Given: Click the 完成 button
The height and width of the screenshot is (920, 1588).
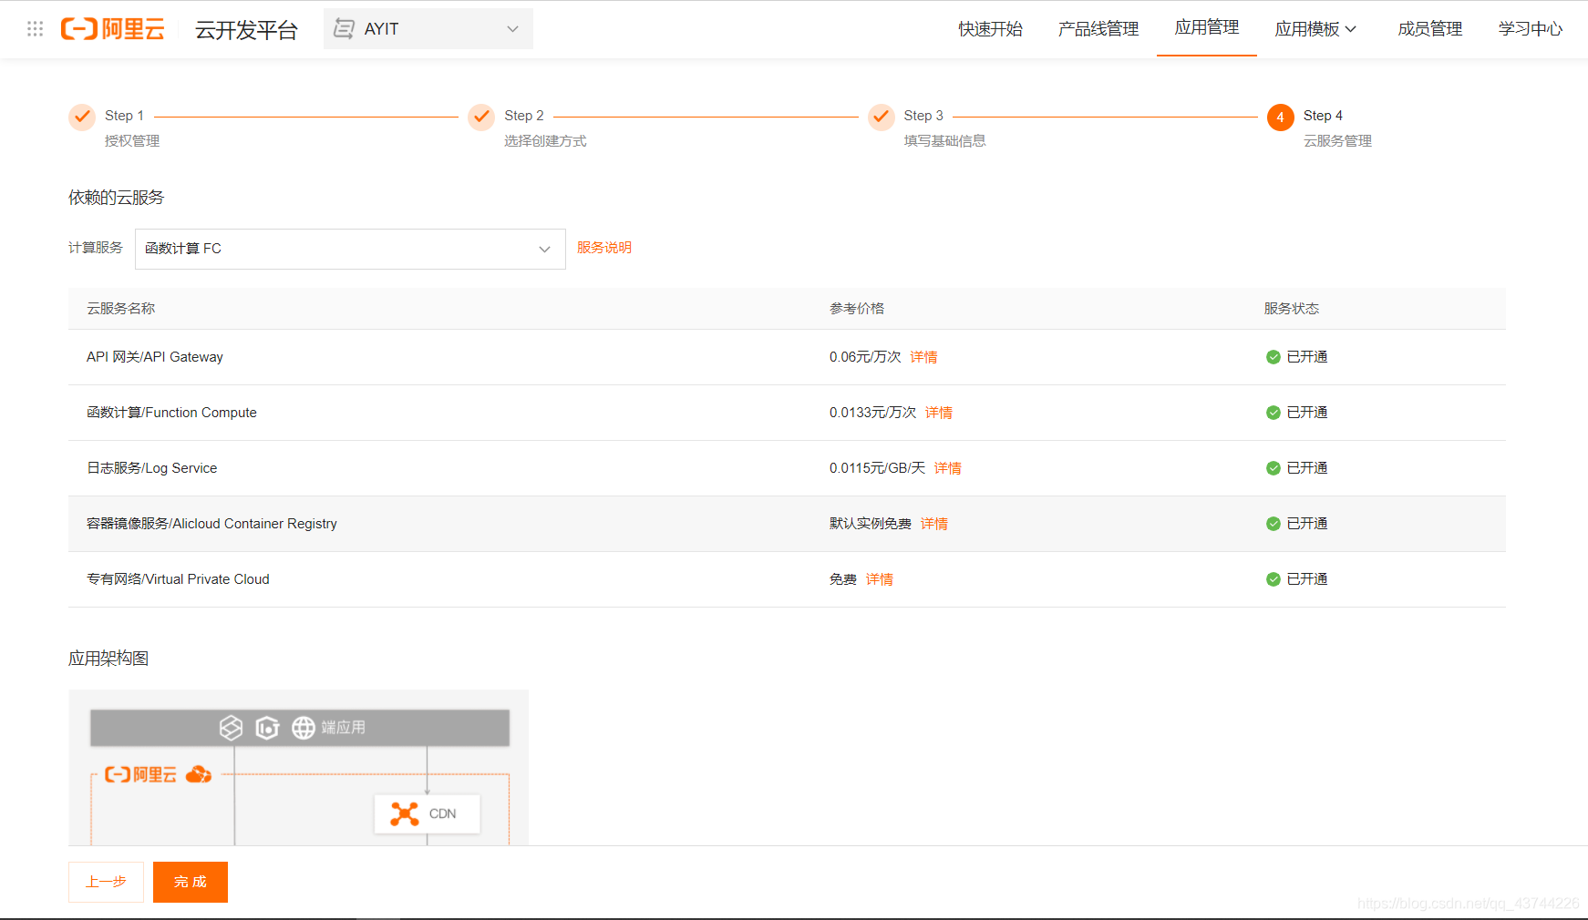Looking at the screenshot, I should pyautogui.click(x=191, y=882).
